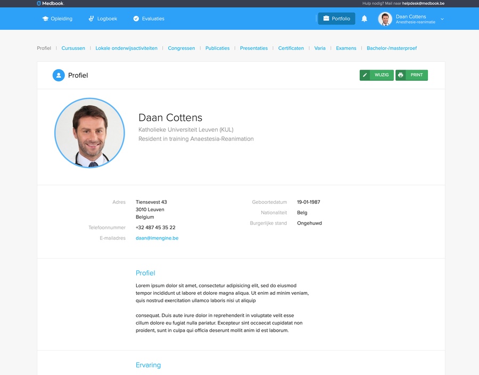Click the checkmark Evaluaties icon
479x375 pixels.
pos(136,19)
